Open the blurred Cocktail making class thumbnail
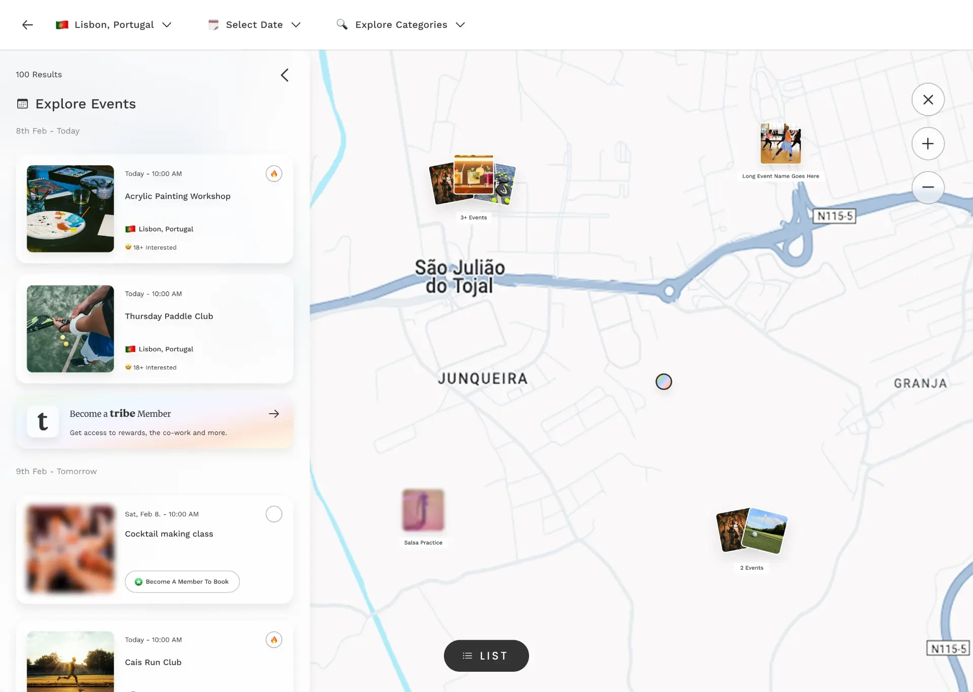Viewport: 973px width, 692px height. click(x=70, y=550)
